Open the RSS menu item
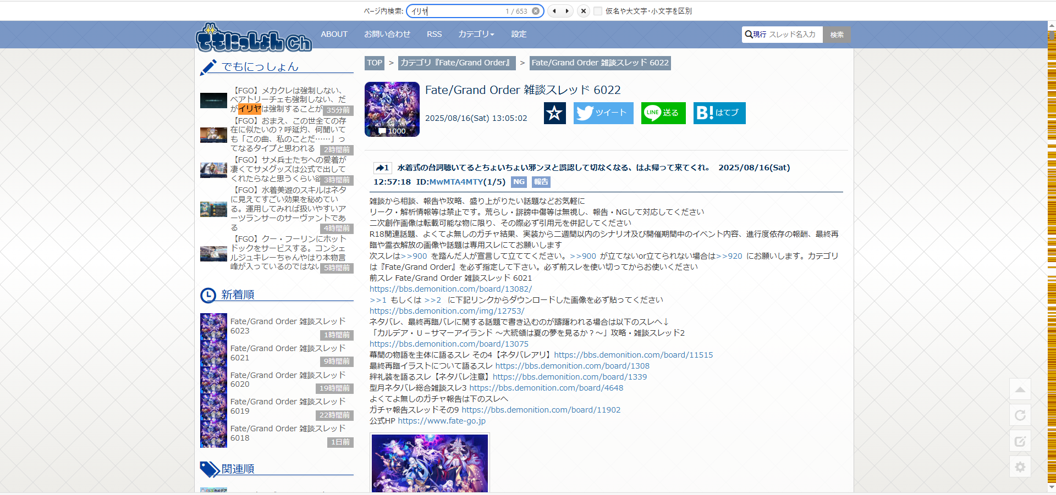 434,34
